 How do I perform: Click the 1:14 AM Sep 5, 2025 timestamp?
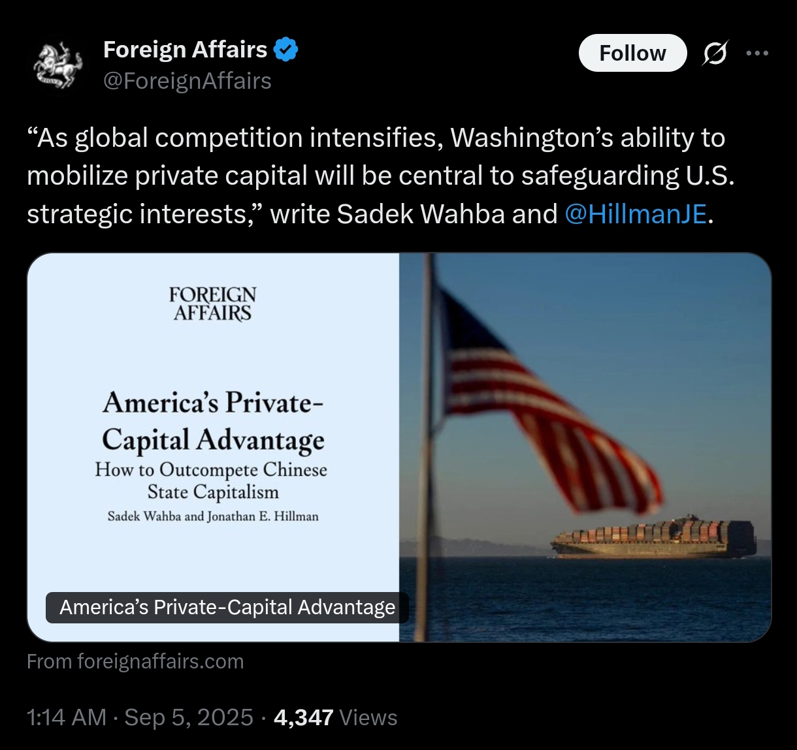click(x=140, y=717)
